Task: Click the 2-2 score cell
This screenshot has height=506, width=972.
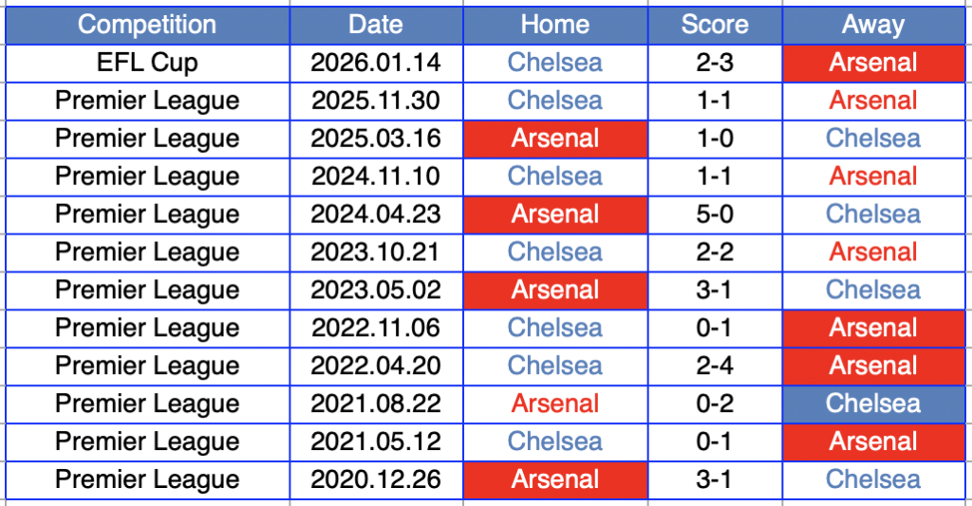Action: 715,253
